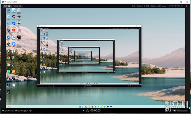Open File Explorer from the taskbar
Viewport: 191px width, 114px height.
[x=89, y=107]
